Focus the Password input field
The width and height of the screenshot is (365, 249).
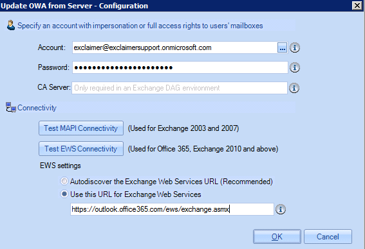coord(180,67)
